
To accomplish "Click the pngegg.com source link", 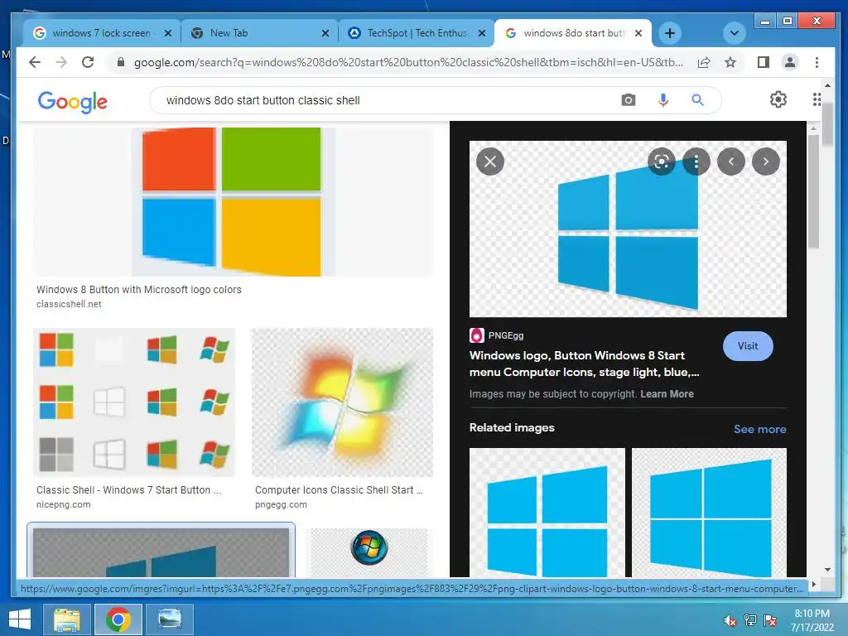I will coord(281,504).
